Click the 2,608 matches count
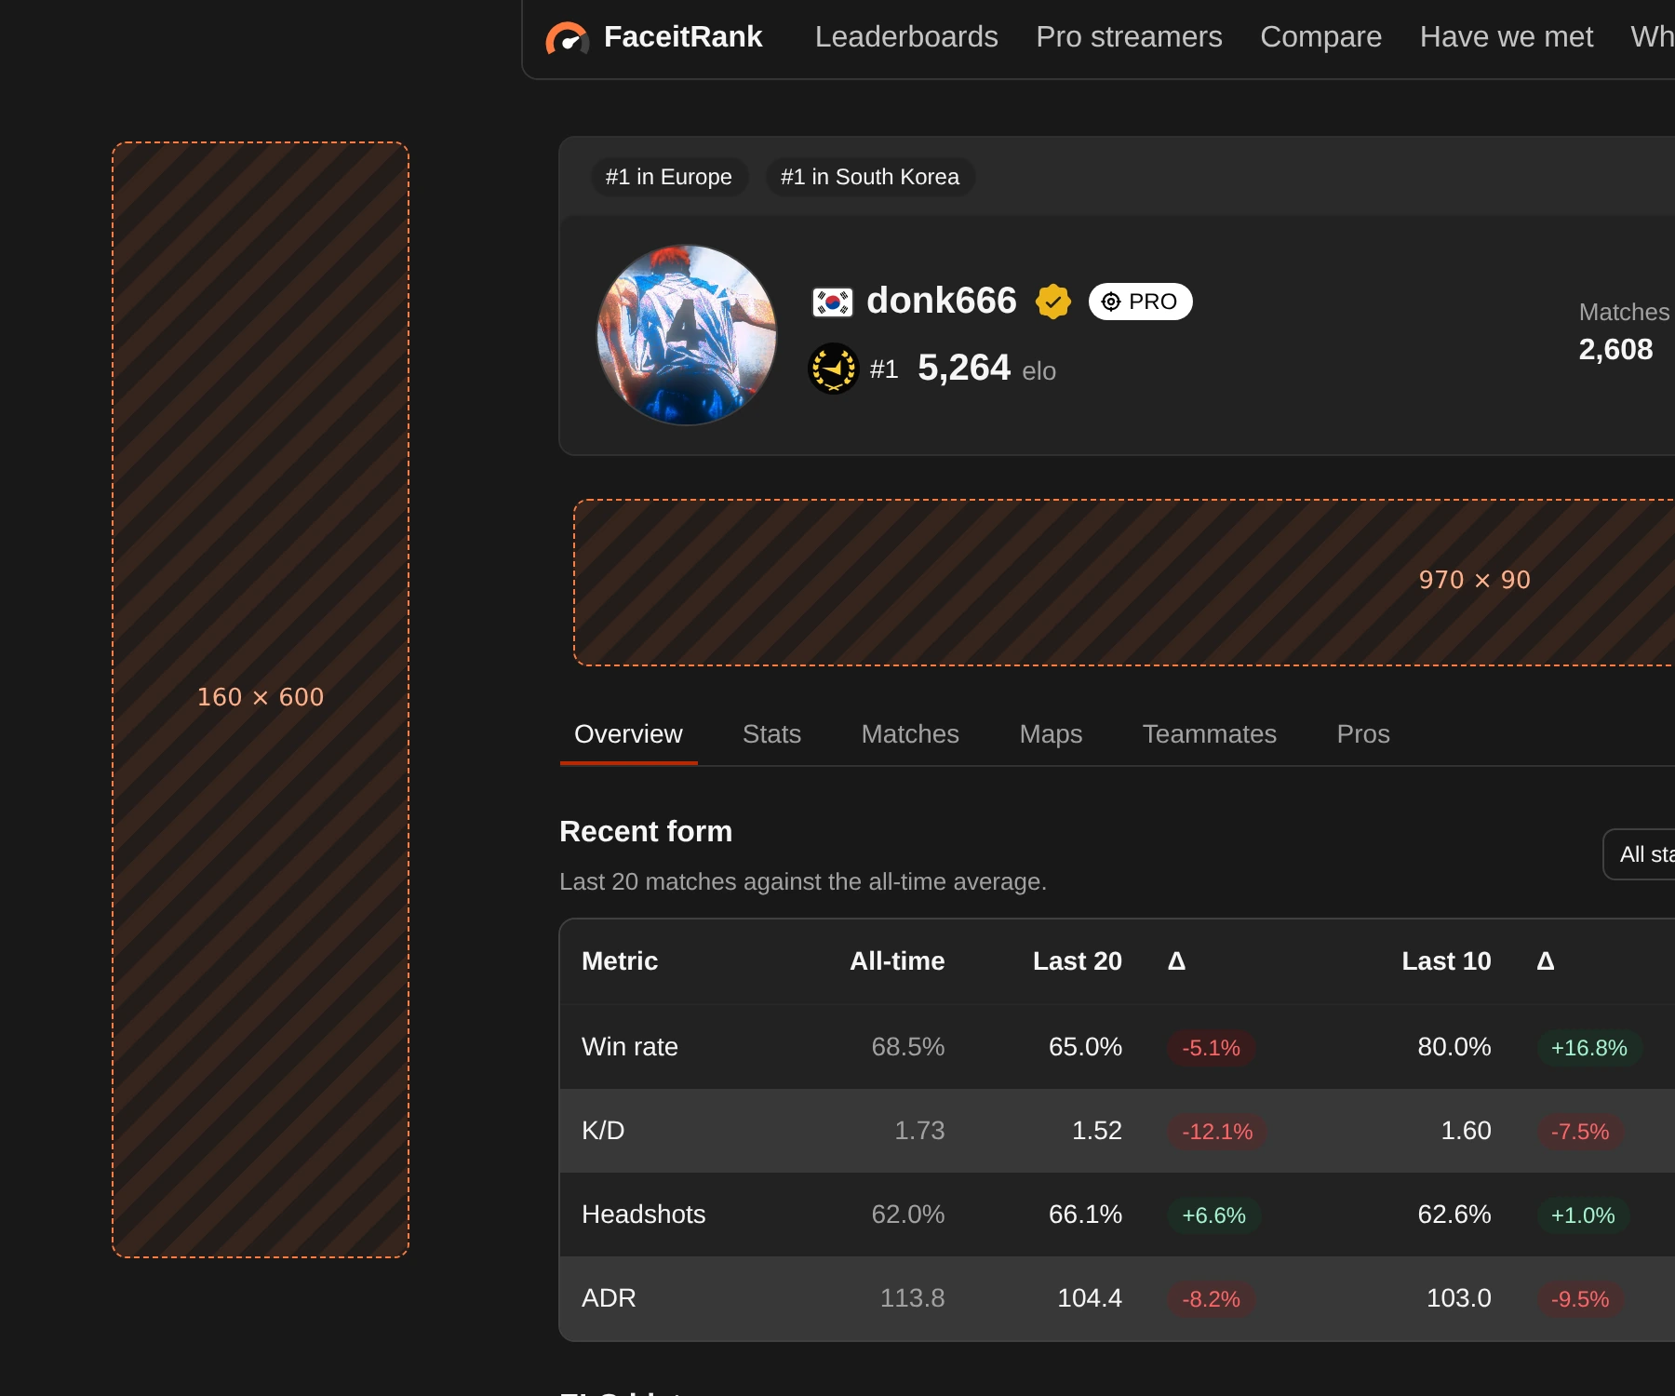 [x=1615, y=350]
